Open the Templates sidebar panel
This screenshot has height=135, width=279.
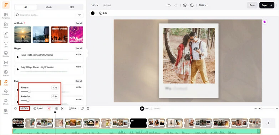pos(6,16)
